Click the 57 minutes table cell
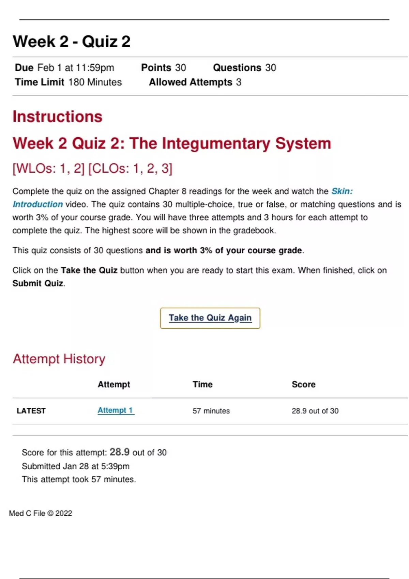 (211, 411)
